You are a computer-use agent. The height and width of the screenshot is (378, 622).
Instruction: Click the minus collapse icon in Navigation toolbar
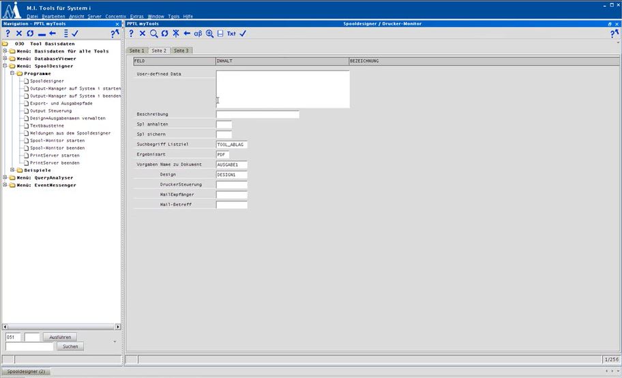click(x=42, y=33)
